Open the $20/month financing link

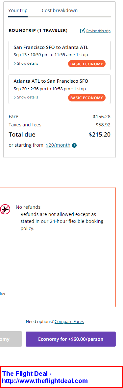(58, 145)
